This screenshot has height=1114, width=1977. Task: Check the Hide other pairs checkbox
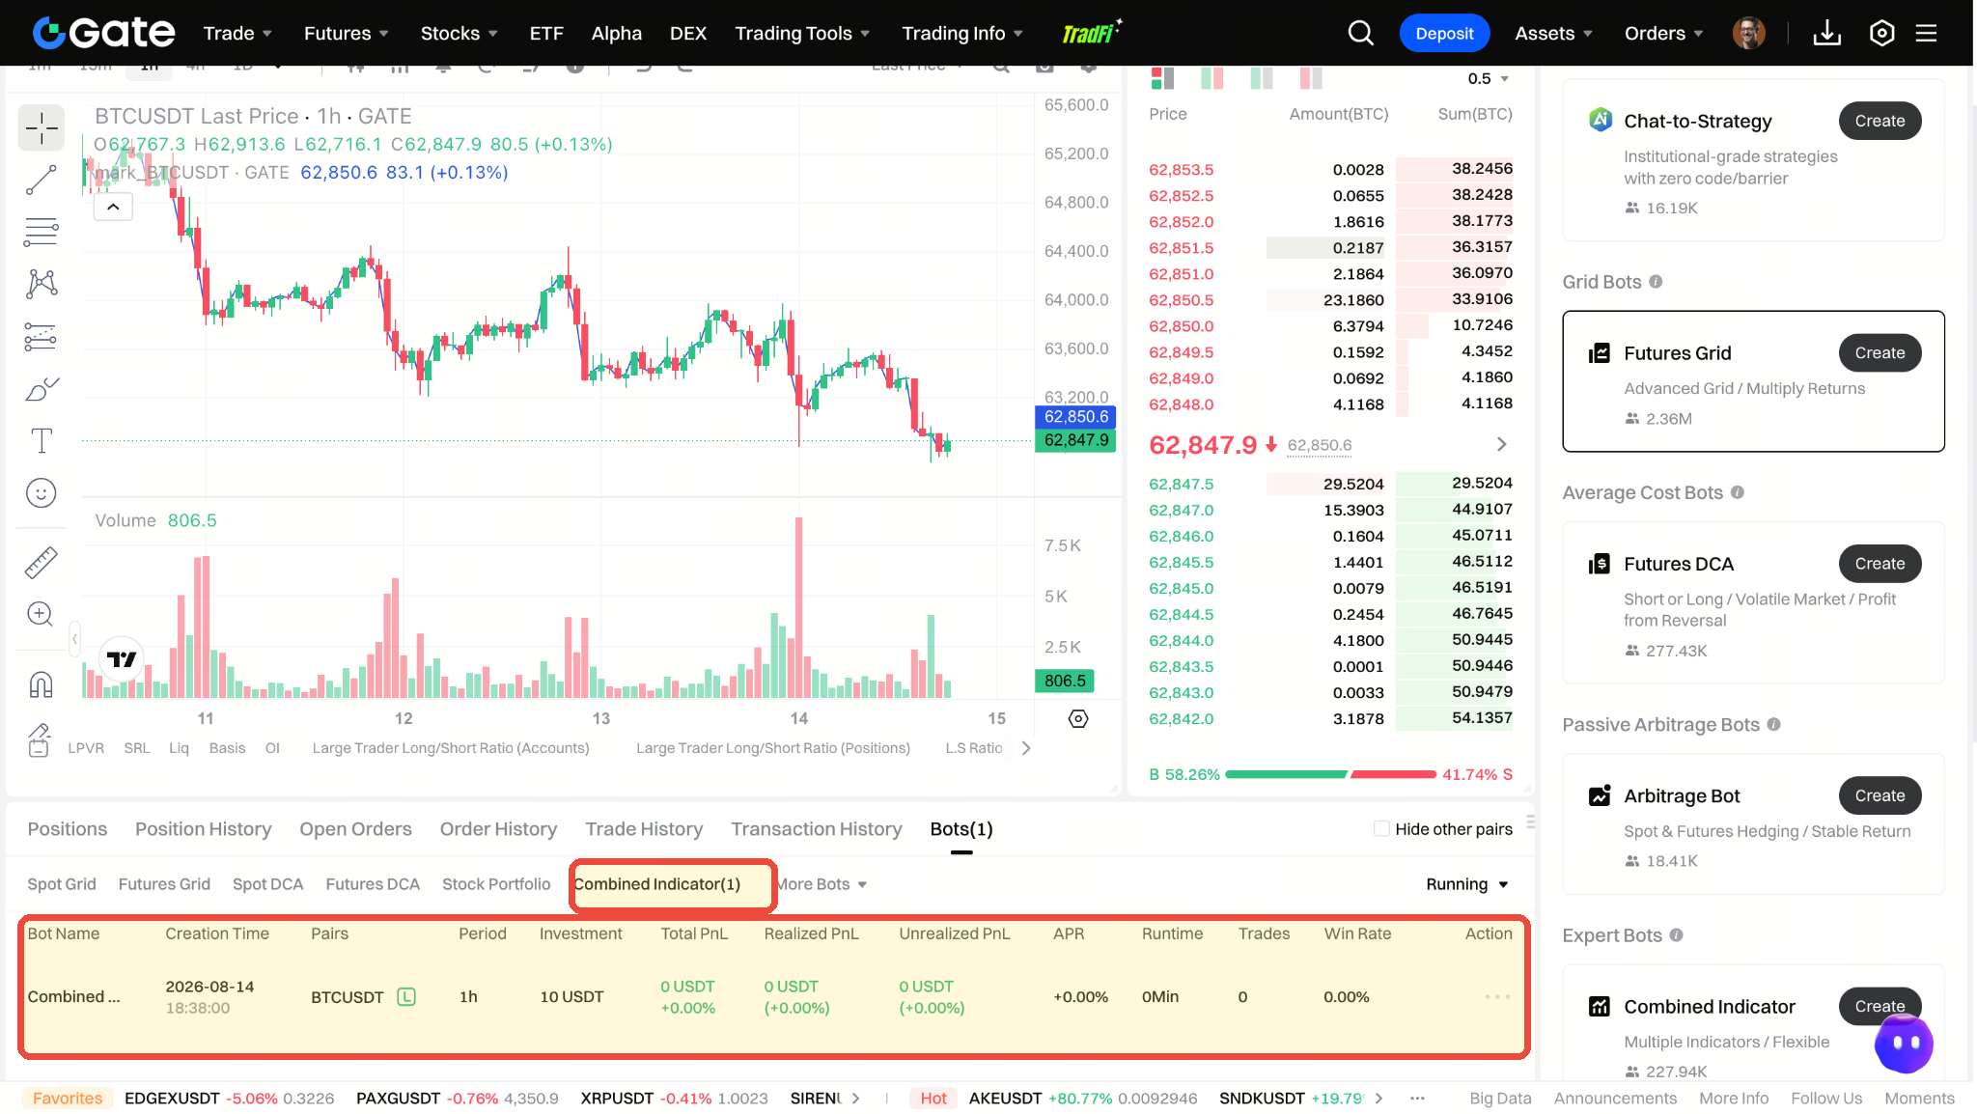[1381, 828]
